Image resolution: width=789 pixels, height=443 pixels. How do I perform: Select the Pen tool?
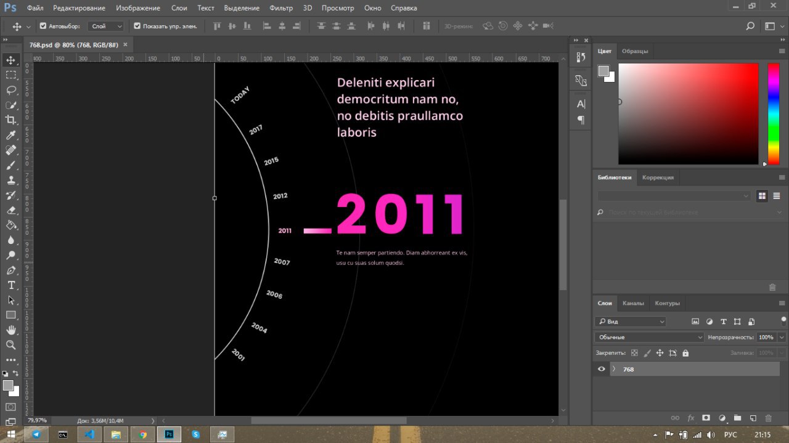pyautogui.click(x=10, y=270)
